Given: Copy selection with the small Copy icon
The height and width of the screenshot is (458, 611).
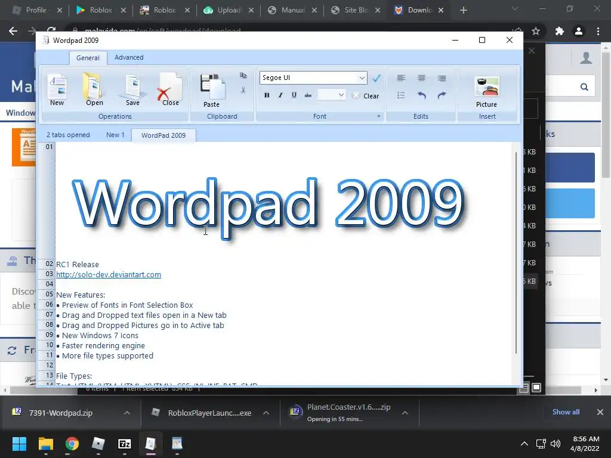Looking at the screenshot, I should 243,76.
